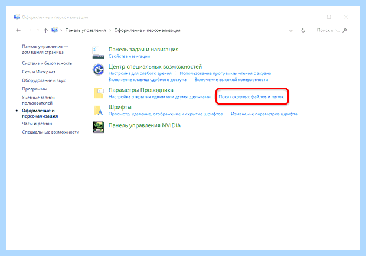
Task: Close the Control Panel window
Action: (346, 17)
